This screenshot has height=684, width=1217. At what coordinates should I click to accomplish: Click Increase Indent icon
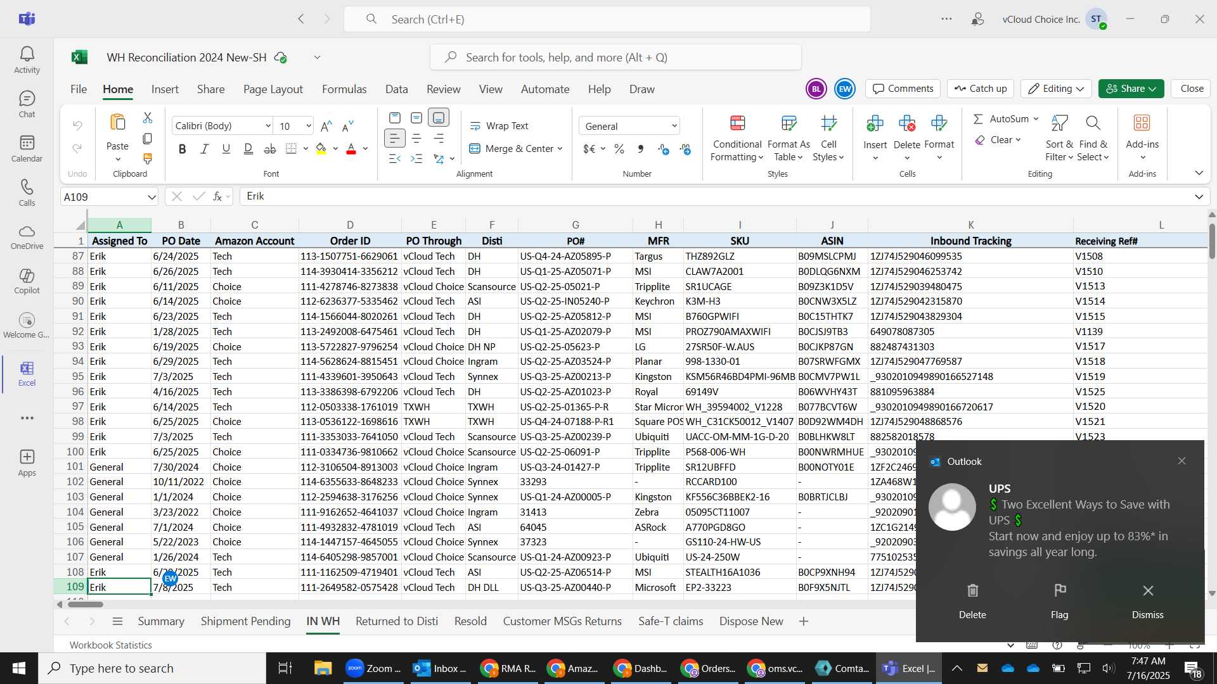coord(416,158)
